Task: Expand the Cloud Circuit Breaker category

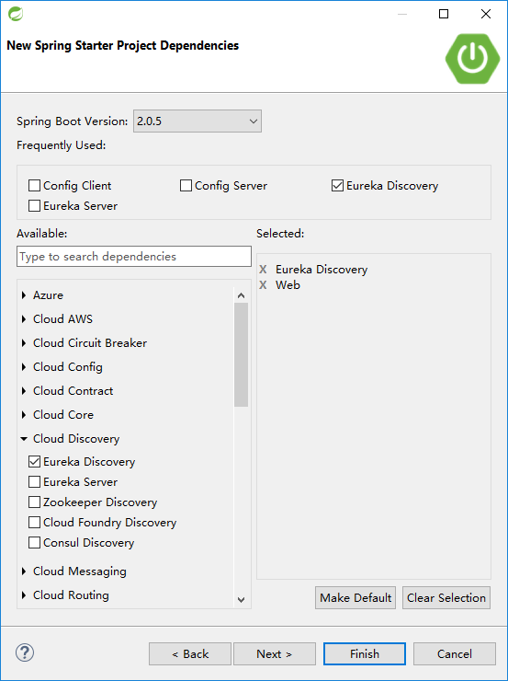Action: [x=24, y=343]
